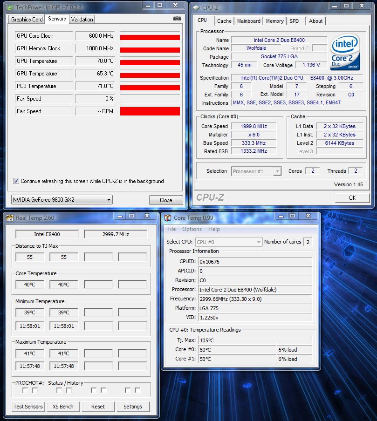Click the Frequency 2999.66MHz field
The height and width of the screenshot is (421, 377).
[255, 299]
